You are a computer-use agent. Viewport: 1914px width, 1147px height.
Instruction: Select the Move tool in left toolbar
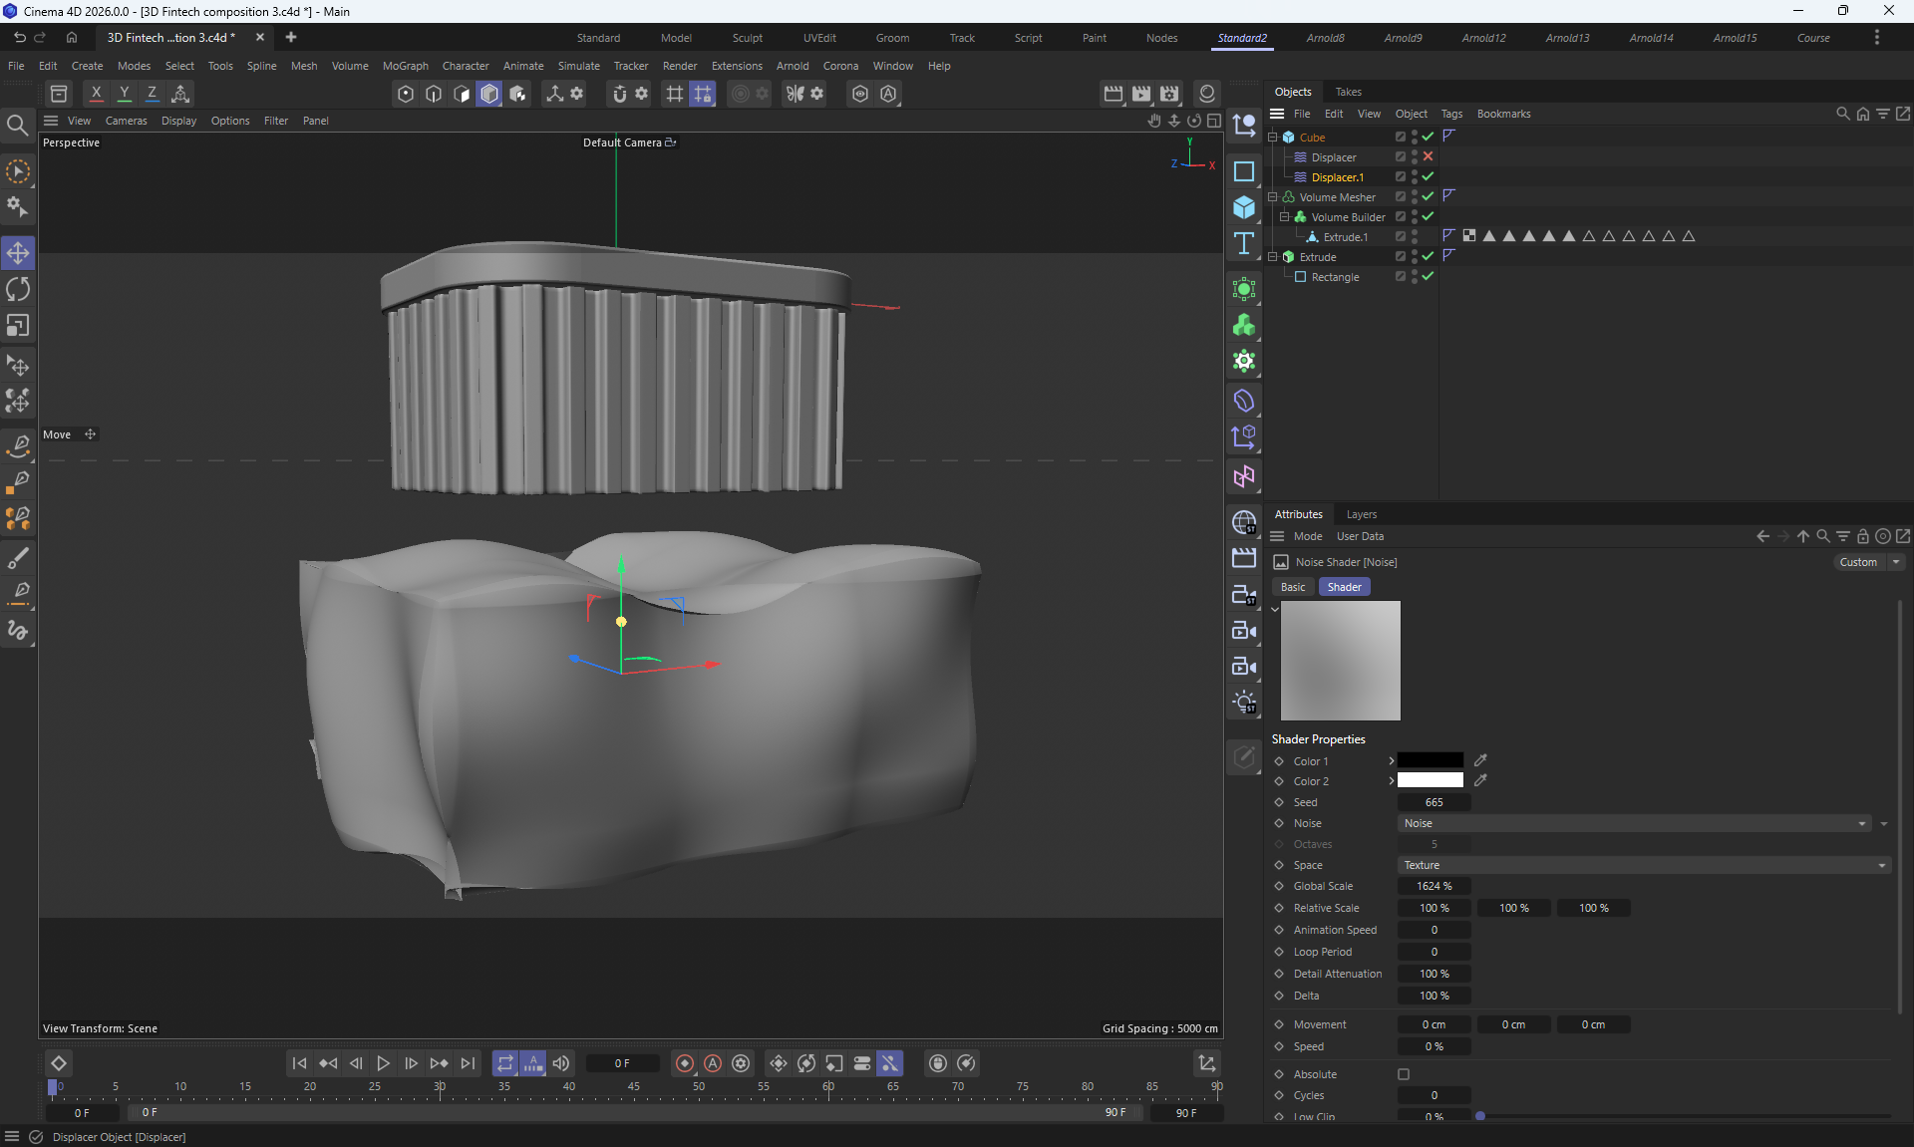point(18,253)
